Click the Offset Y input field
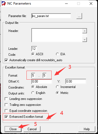Image resolution: width=98 pixels, height=134 pixels. tap(76, 81)
